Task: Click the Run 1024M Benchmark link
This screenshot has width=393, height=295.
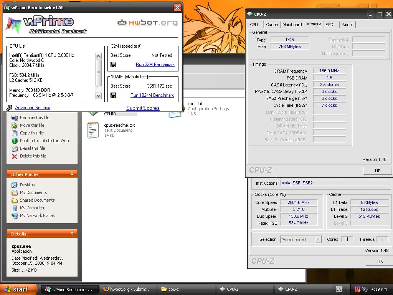Action: click(152, 95)
